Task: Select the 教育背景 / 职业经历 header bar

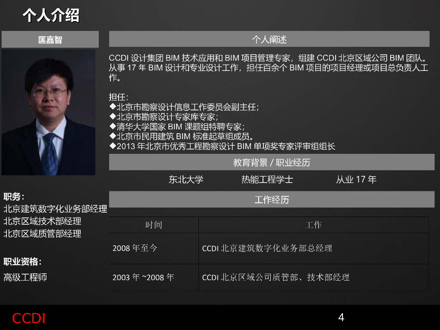Action: (272, 162)
